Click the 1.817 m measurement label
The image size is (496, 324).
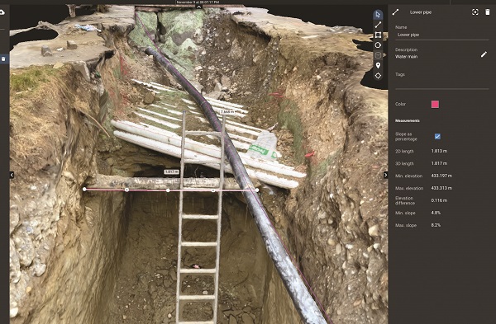click(171, 172)
